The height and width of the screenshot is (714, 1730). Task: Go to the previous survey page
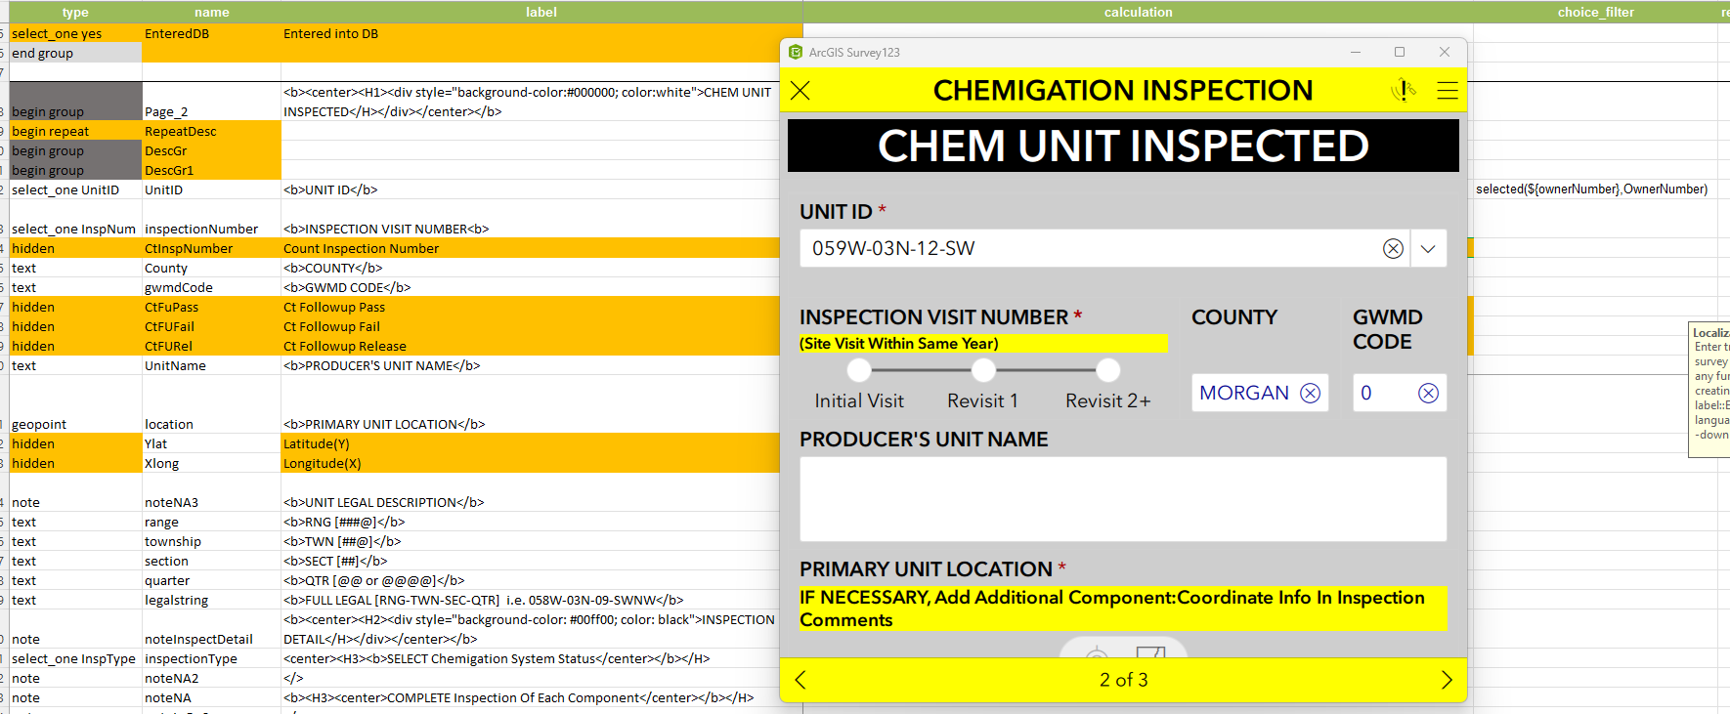coord(800,680)
